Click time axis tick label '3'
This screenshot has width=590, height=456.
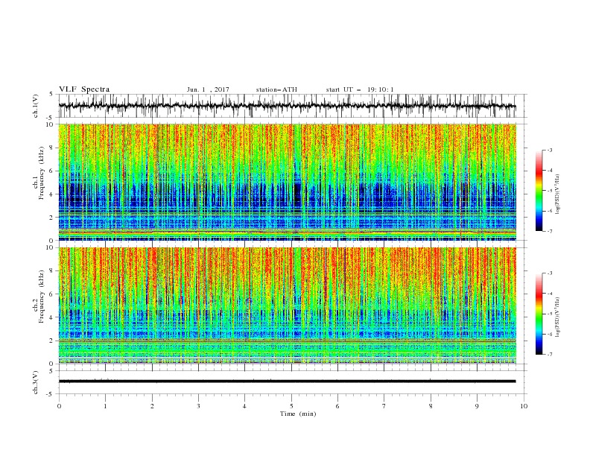(x=198, y=406)
